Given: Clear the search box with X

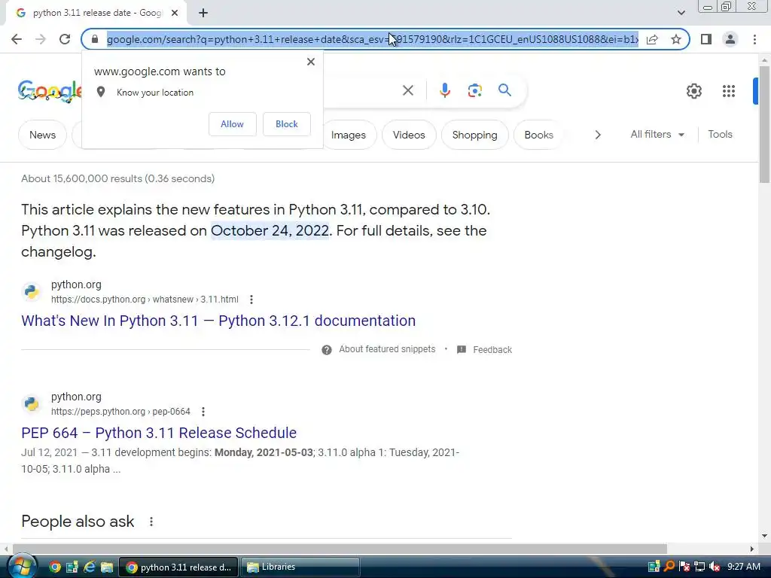Looking at the screenshot, I should [407, 90].
